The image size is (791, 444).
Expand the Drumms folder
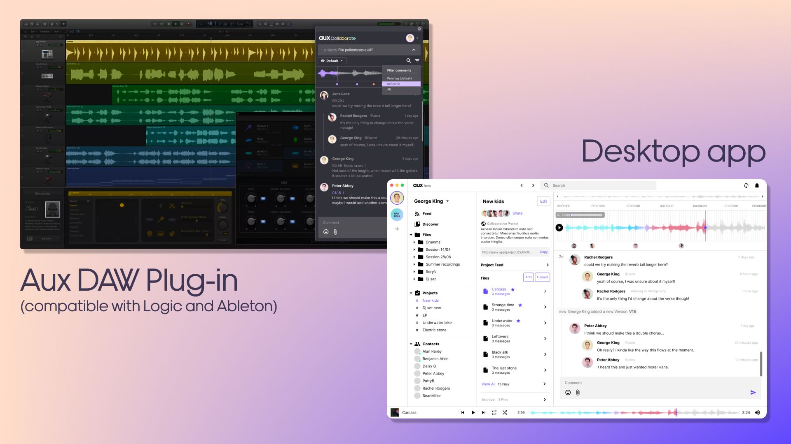point(414,242)
